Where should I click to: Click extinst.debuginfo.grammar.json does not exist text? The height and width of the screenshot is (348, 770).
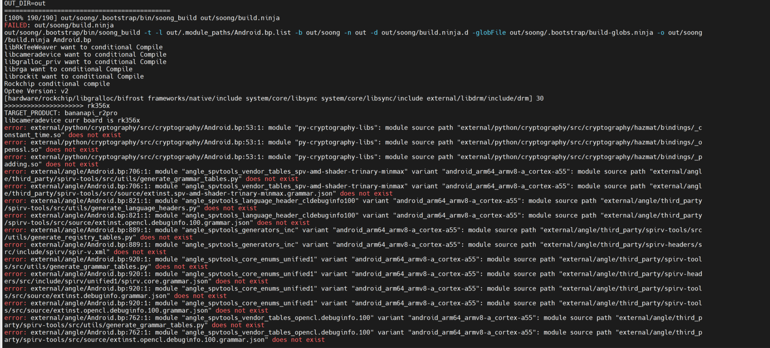coord(116,296)
